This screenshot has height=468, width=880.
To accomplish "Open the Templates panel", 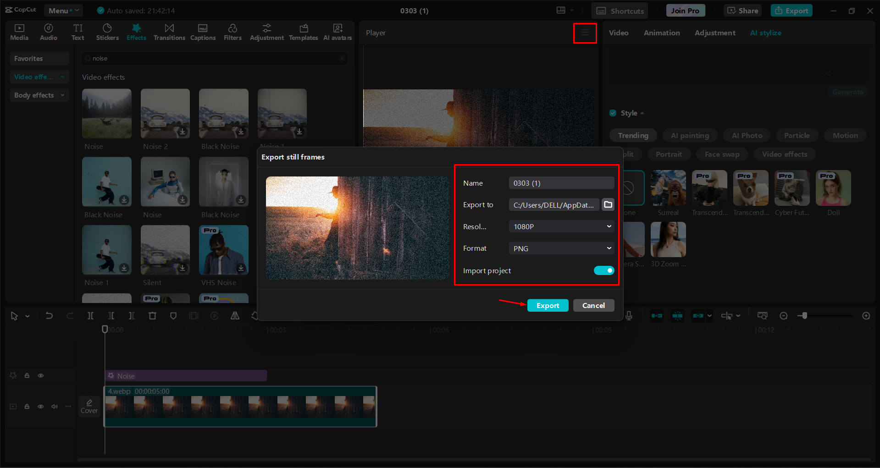I will (303, 32).
